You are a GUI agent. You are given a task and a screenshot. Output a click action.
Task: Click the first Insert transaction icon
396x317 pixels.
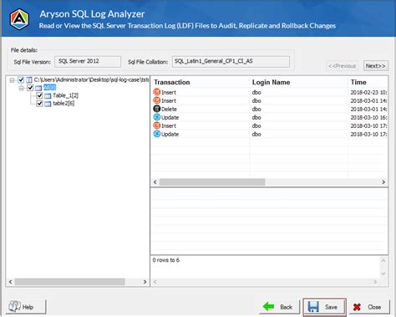pos(157,92)
